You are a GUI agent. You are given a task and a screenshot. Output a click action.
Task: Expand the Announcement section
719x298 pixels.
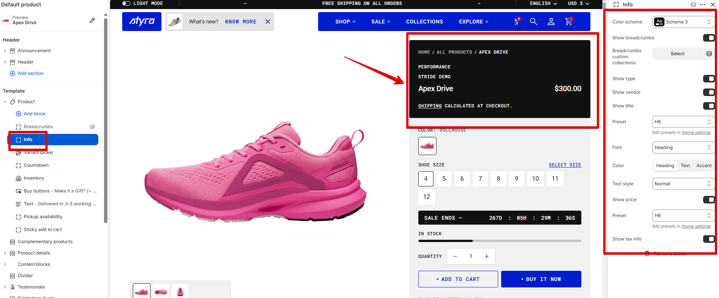point(5,51)
